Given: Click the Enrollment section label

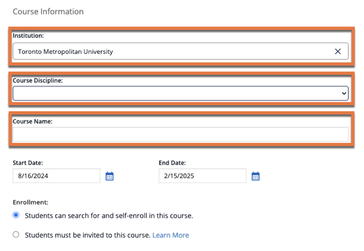Looking at the screenshot, I should pos(30,202).
